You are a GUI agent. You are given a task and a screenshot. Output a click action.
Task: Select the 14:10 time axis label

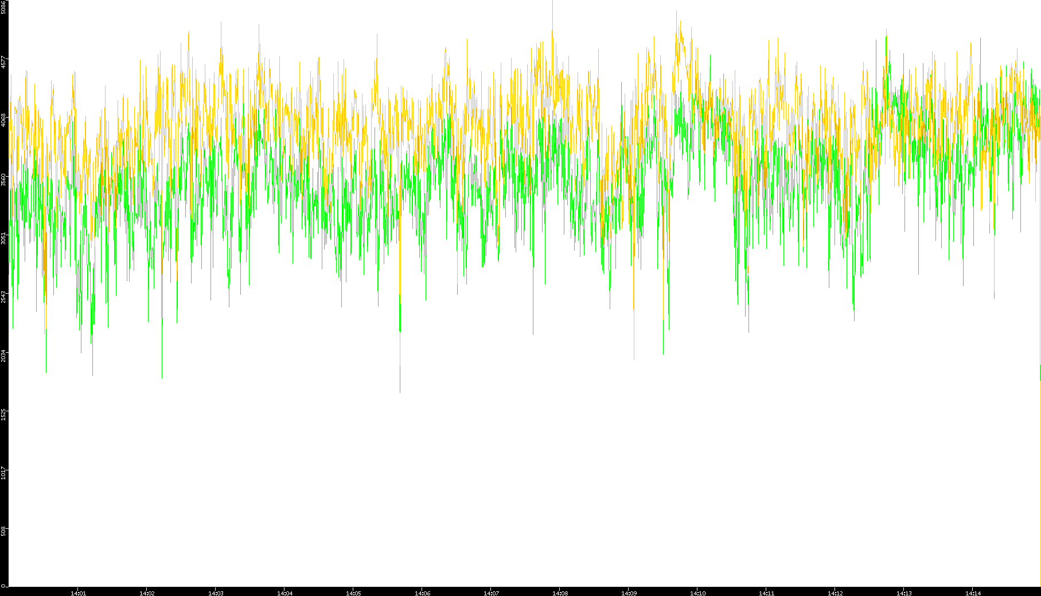[697, 593]
